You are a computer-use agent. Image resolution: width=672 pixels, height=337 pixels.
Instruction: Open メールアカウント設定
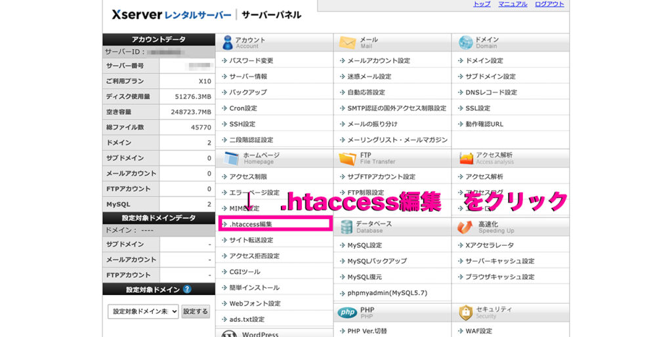pyautogui.click(x=379, y=60)
